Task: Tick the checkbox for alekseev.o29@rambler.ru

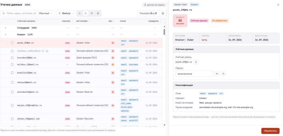Action: 12,51
